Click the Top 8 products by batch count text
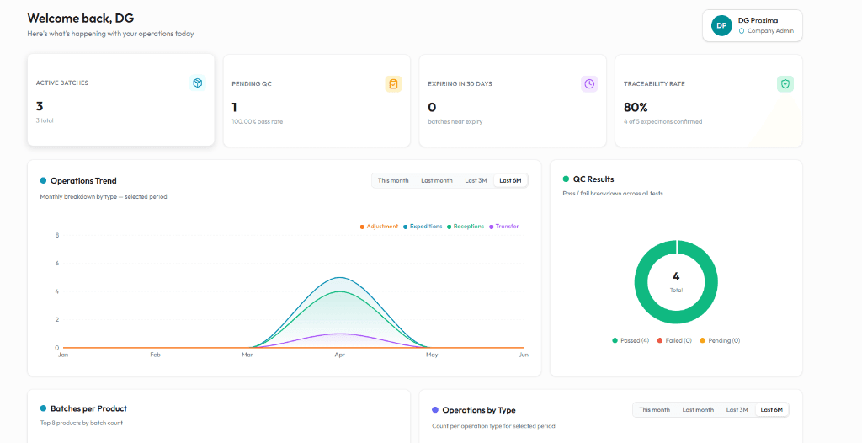 tap(82, 423)
